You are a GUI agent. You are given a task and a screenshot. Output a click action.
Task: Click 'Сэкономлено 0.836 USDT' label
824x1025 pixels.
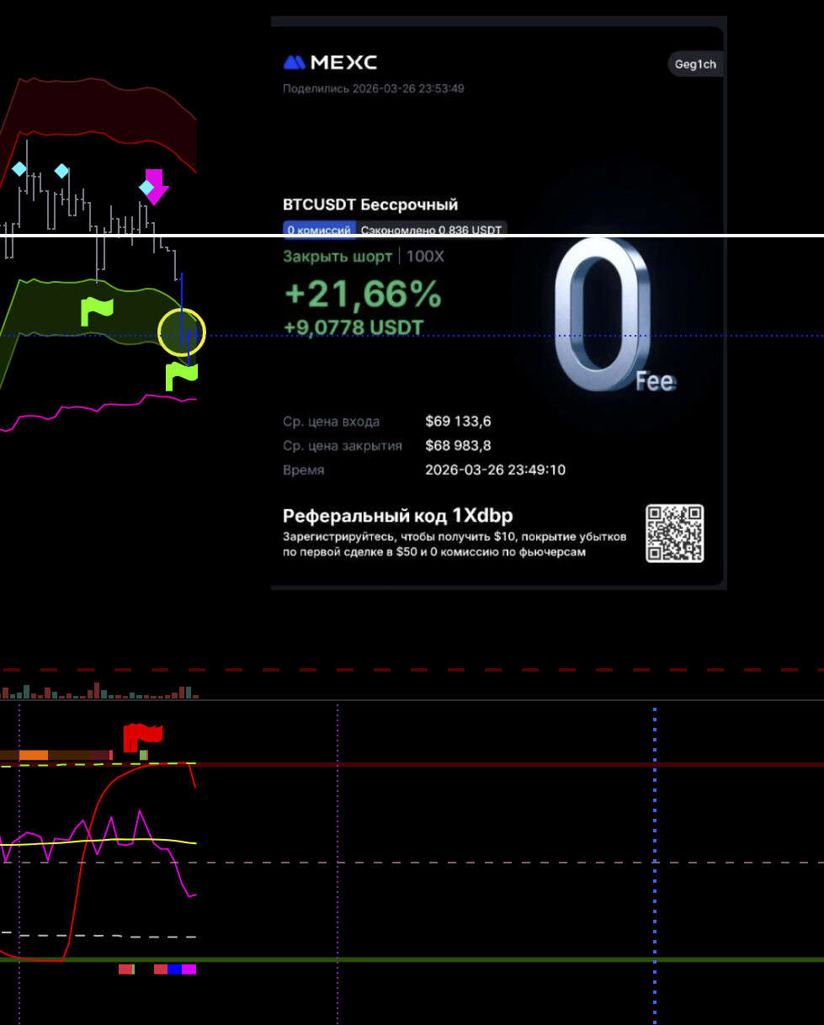point(431,230)
